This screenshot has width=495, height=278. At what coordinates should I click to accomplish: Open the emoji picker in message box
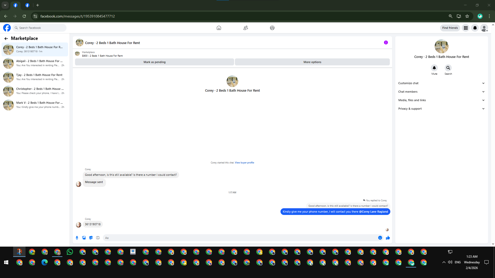(x=380, y=238)
